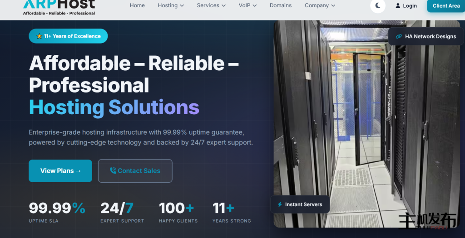Click the 99.99% Uptime SLA statistic
This screenshot has width=465, height=238.
point(57,212)
